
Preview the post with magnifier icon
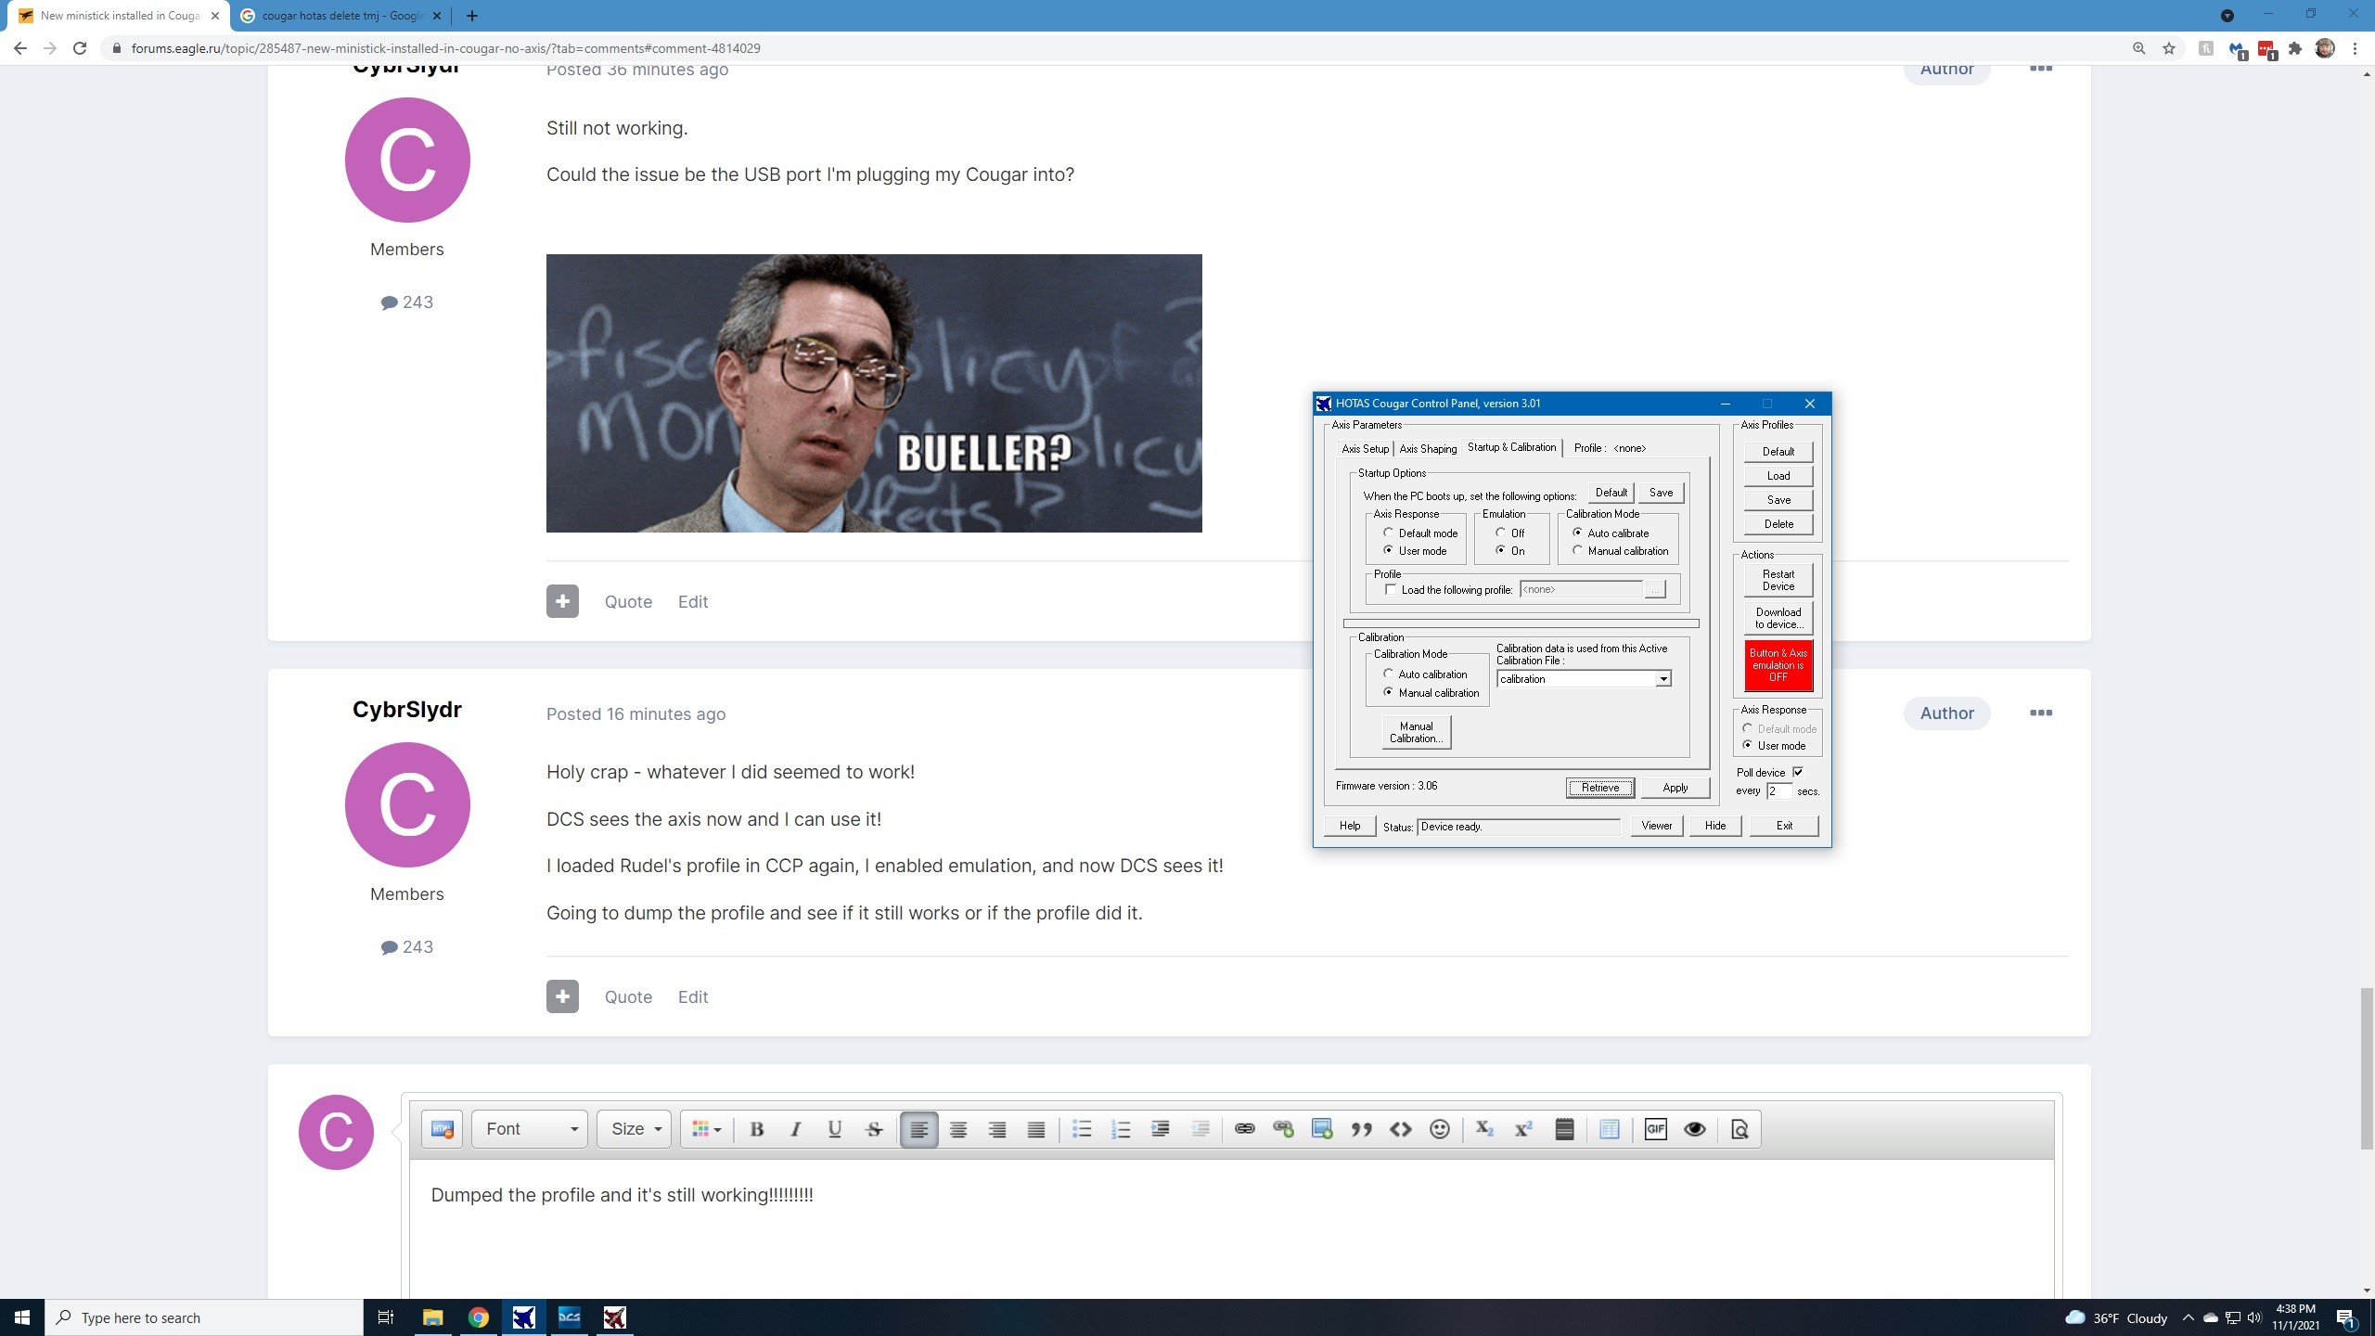pyautogui.click(x=1740, y=1129)
